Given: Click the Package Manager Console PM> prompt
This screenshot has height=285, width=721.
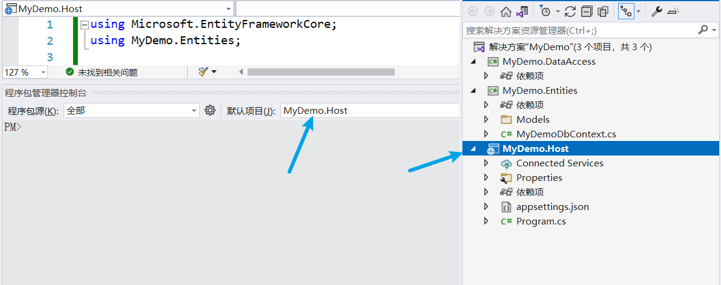Looking at the screenshot, I should click(13, 127).
